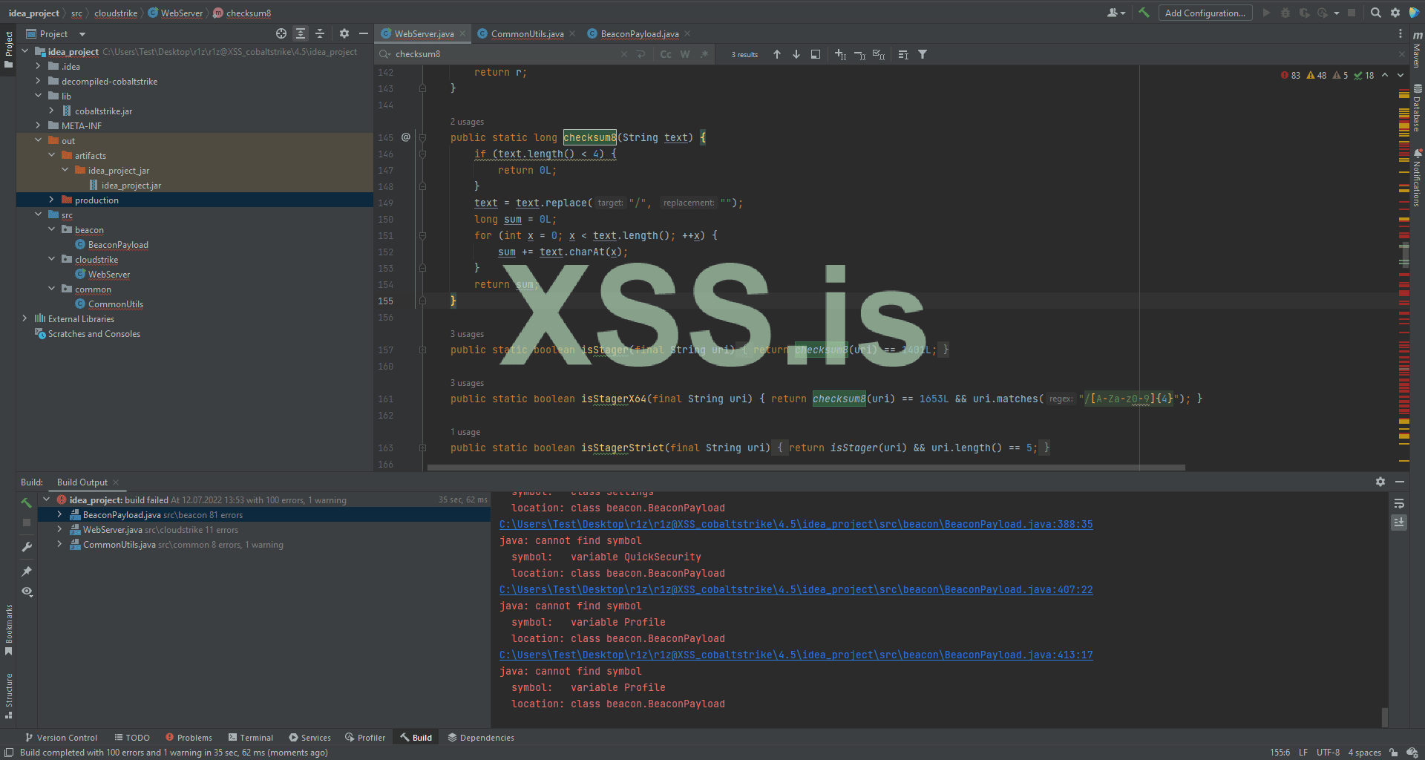Open BeaconPayload.java:388:35 error link
The height and width of the screenshot is (760, 1425).
[796, 524]
